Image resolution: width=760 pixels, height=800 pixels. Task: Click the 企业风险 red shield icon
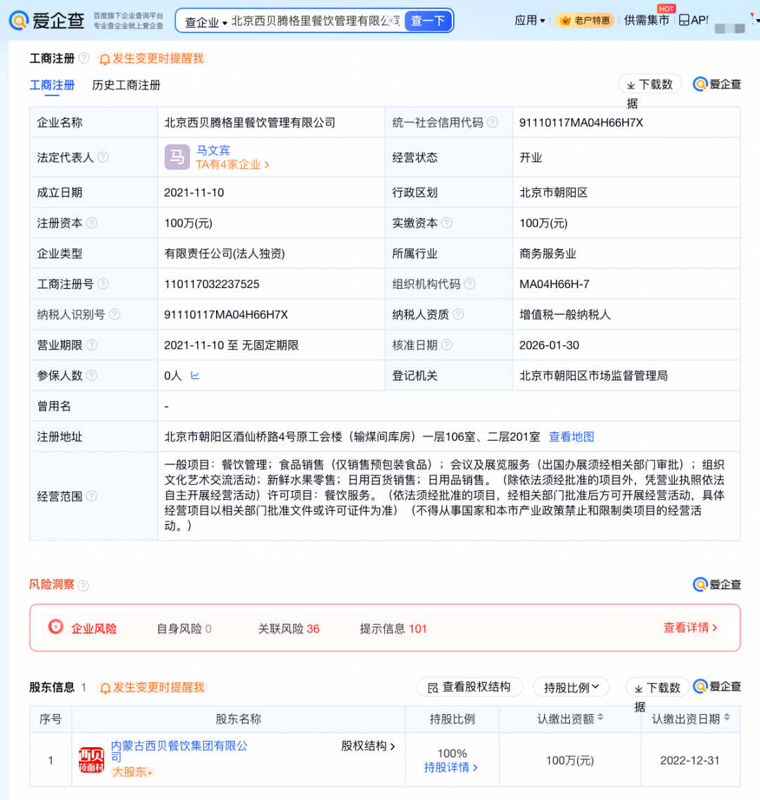[x=56, y=627]
